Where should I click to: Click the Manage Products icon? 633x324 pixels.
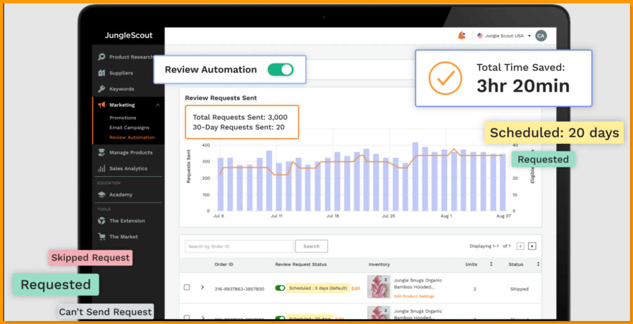click(x=101, y=152)
